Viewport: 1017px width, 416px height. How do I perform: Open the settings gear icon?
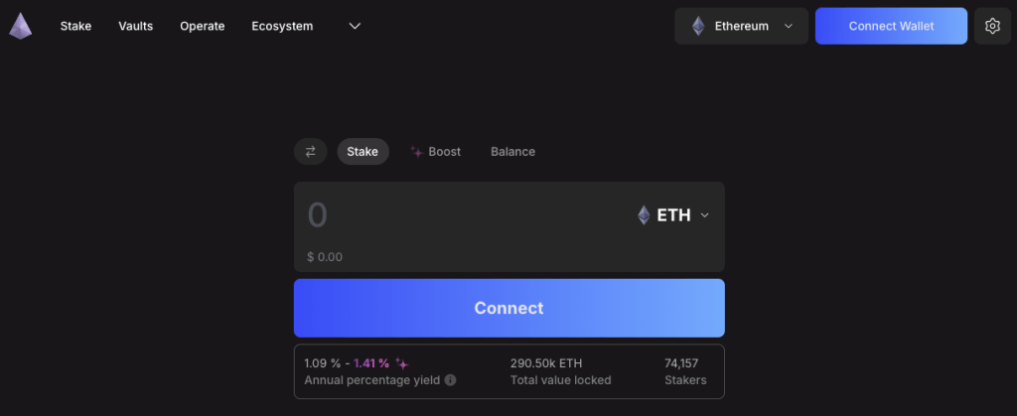991,26
